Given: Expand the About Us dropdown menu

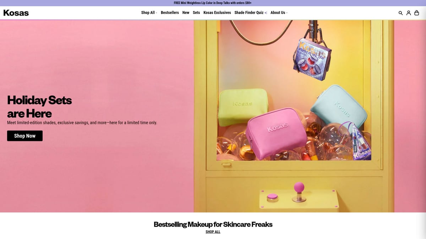Looking at the screenshot, I should 279,13.
